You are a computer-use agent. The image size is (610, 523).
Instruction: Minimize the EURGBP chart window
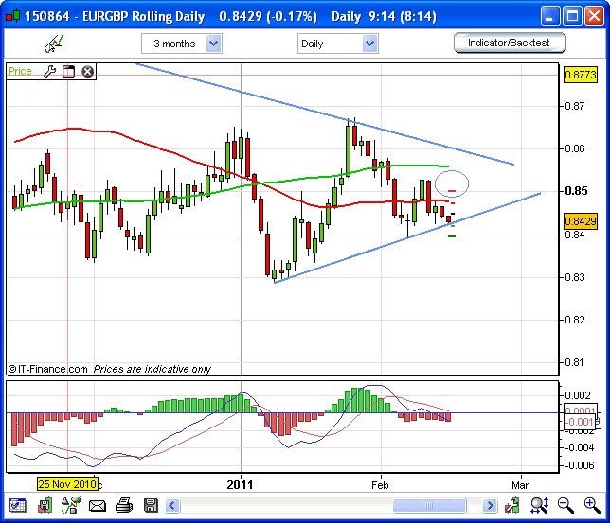(x=550, y=16)
